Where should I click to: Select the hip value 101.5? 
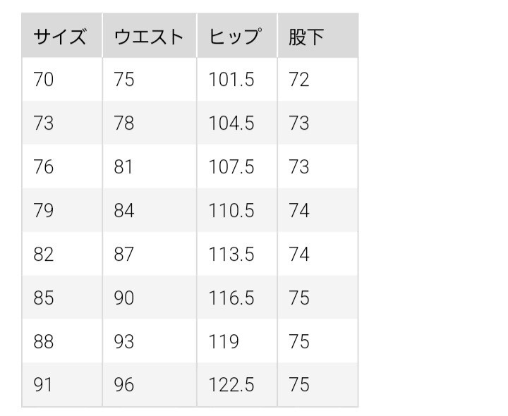tap(231, 80)
